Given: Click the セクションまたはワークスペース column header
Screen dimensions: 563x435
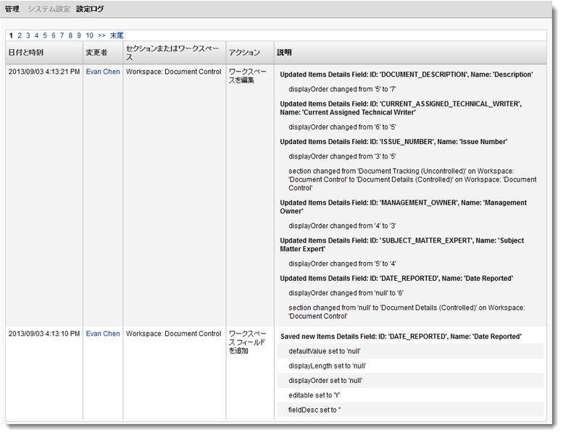Looking at the screenshot, I should (175, 53).
